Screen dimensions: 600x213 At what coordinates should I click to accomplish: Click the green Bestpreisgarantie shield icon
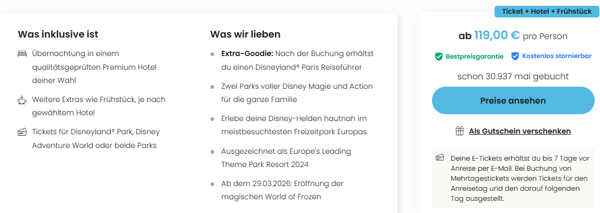coord(438,57)
